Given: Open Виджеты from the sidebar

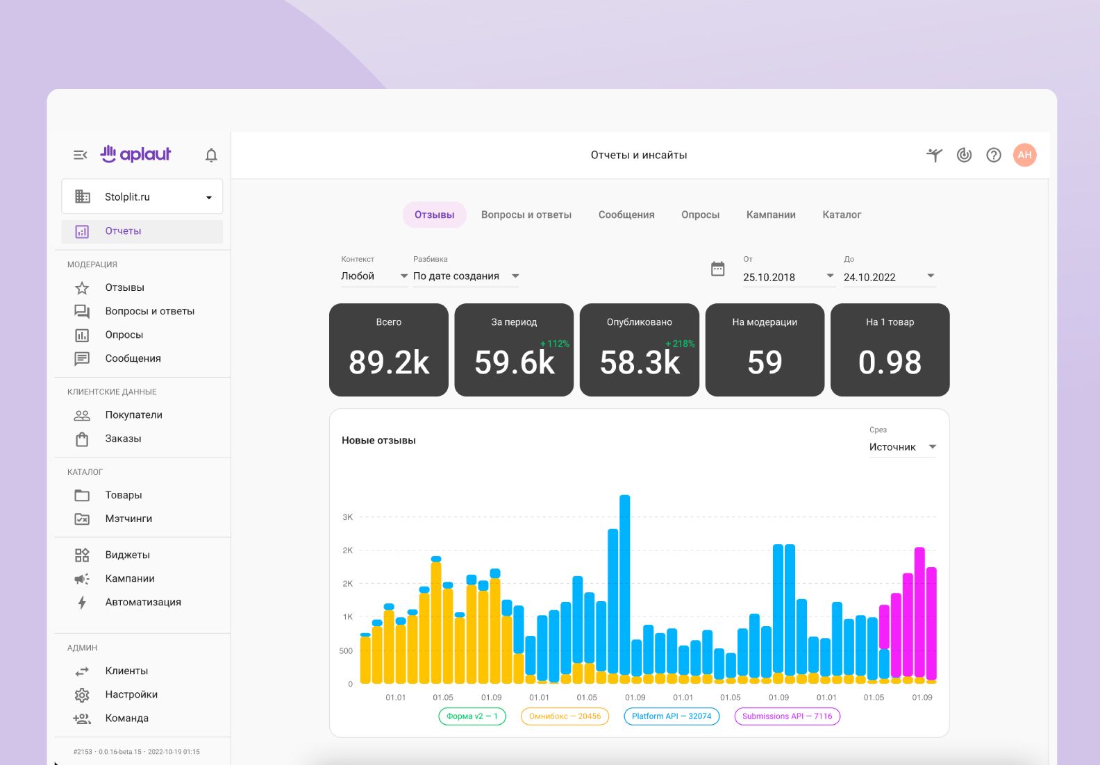Looking at the screenshot, I should coord(127,555).
